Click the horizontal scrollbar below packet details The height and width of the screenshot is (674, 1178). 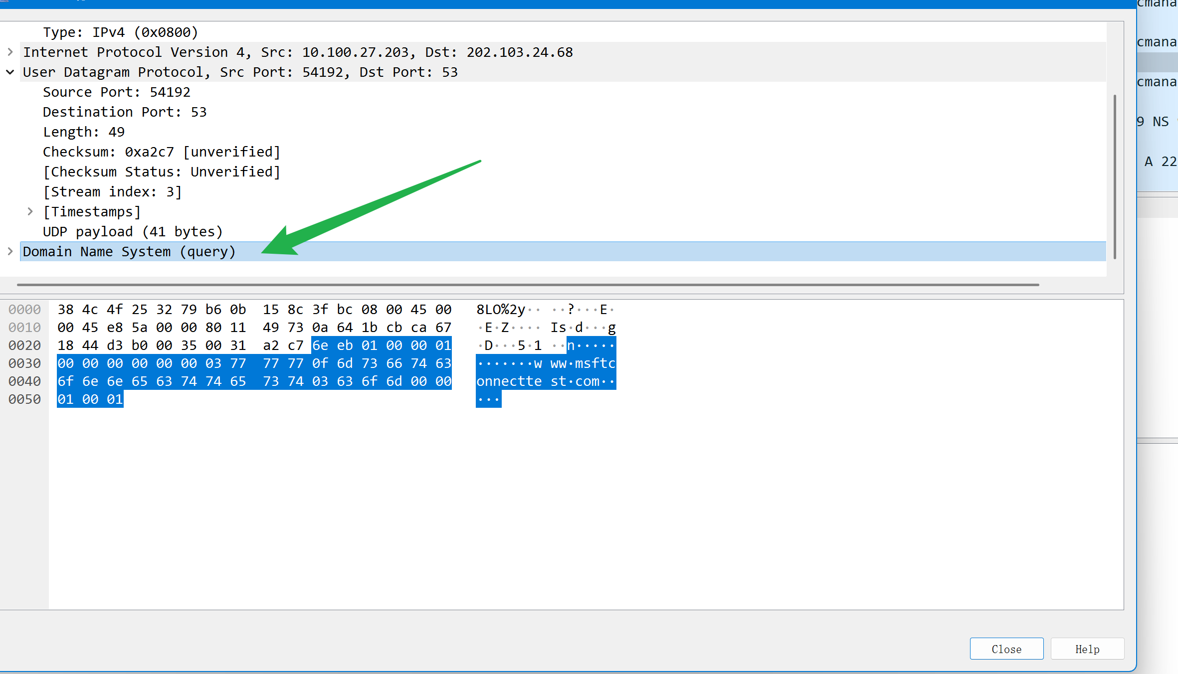(528, 285)
